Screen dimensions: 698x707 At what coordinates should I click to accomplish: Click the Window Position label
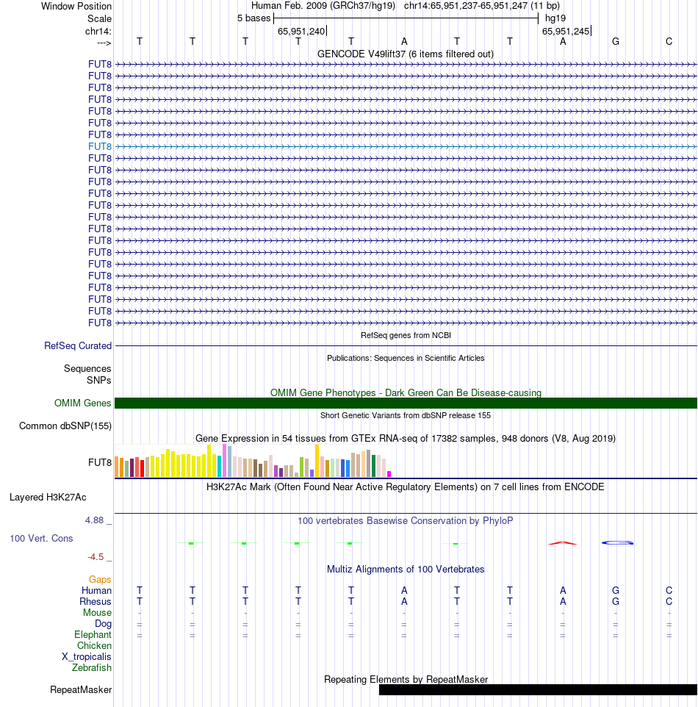76,7
